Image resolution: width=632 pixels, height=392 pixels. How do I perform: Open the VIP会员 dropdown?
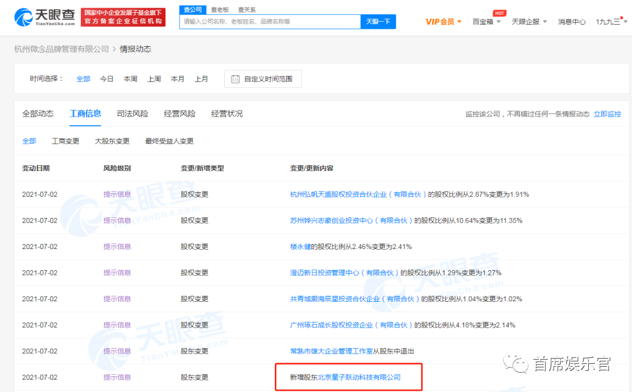443,22
